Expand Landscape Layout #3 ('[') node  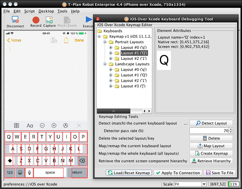click(111, 86)
